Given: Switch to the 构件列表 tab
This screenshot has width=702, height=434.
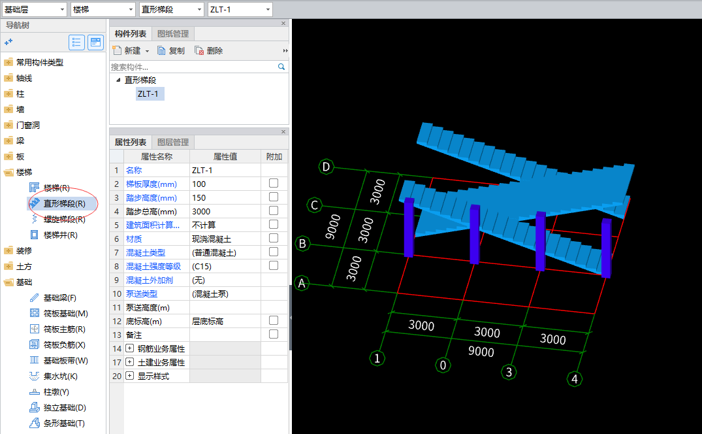Looking at the screenshot, I should (131, 34).
